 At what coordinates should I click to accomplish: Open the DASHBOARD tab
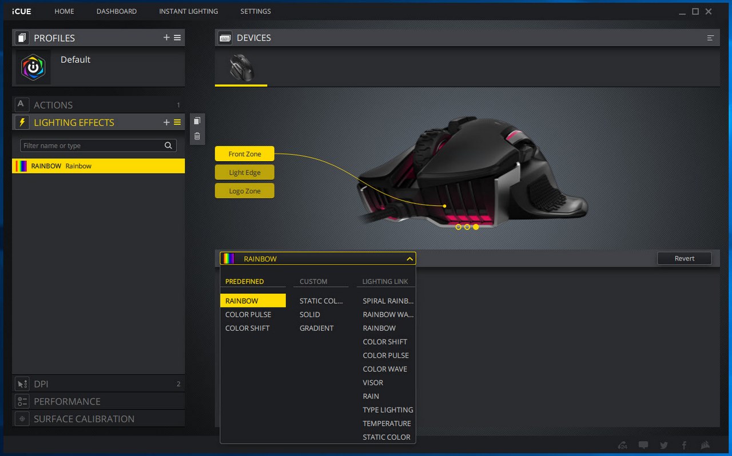pos(117,11)
